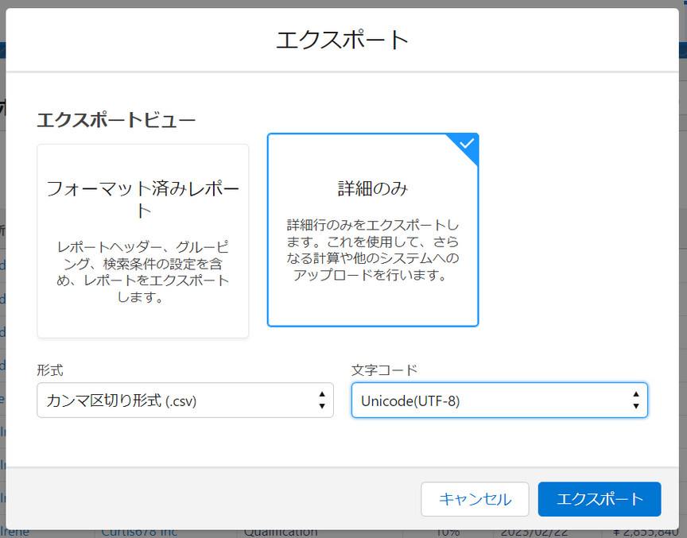Click the レポートヘッダー、グルーピング description text
Image resolution: width=687 pixels, height=538 pixels.
point(143,272)
